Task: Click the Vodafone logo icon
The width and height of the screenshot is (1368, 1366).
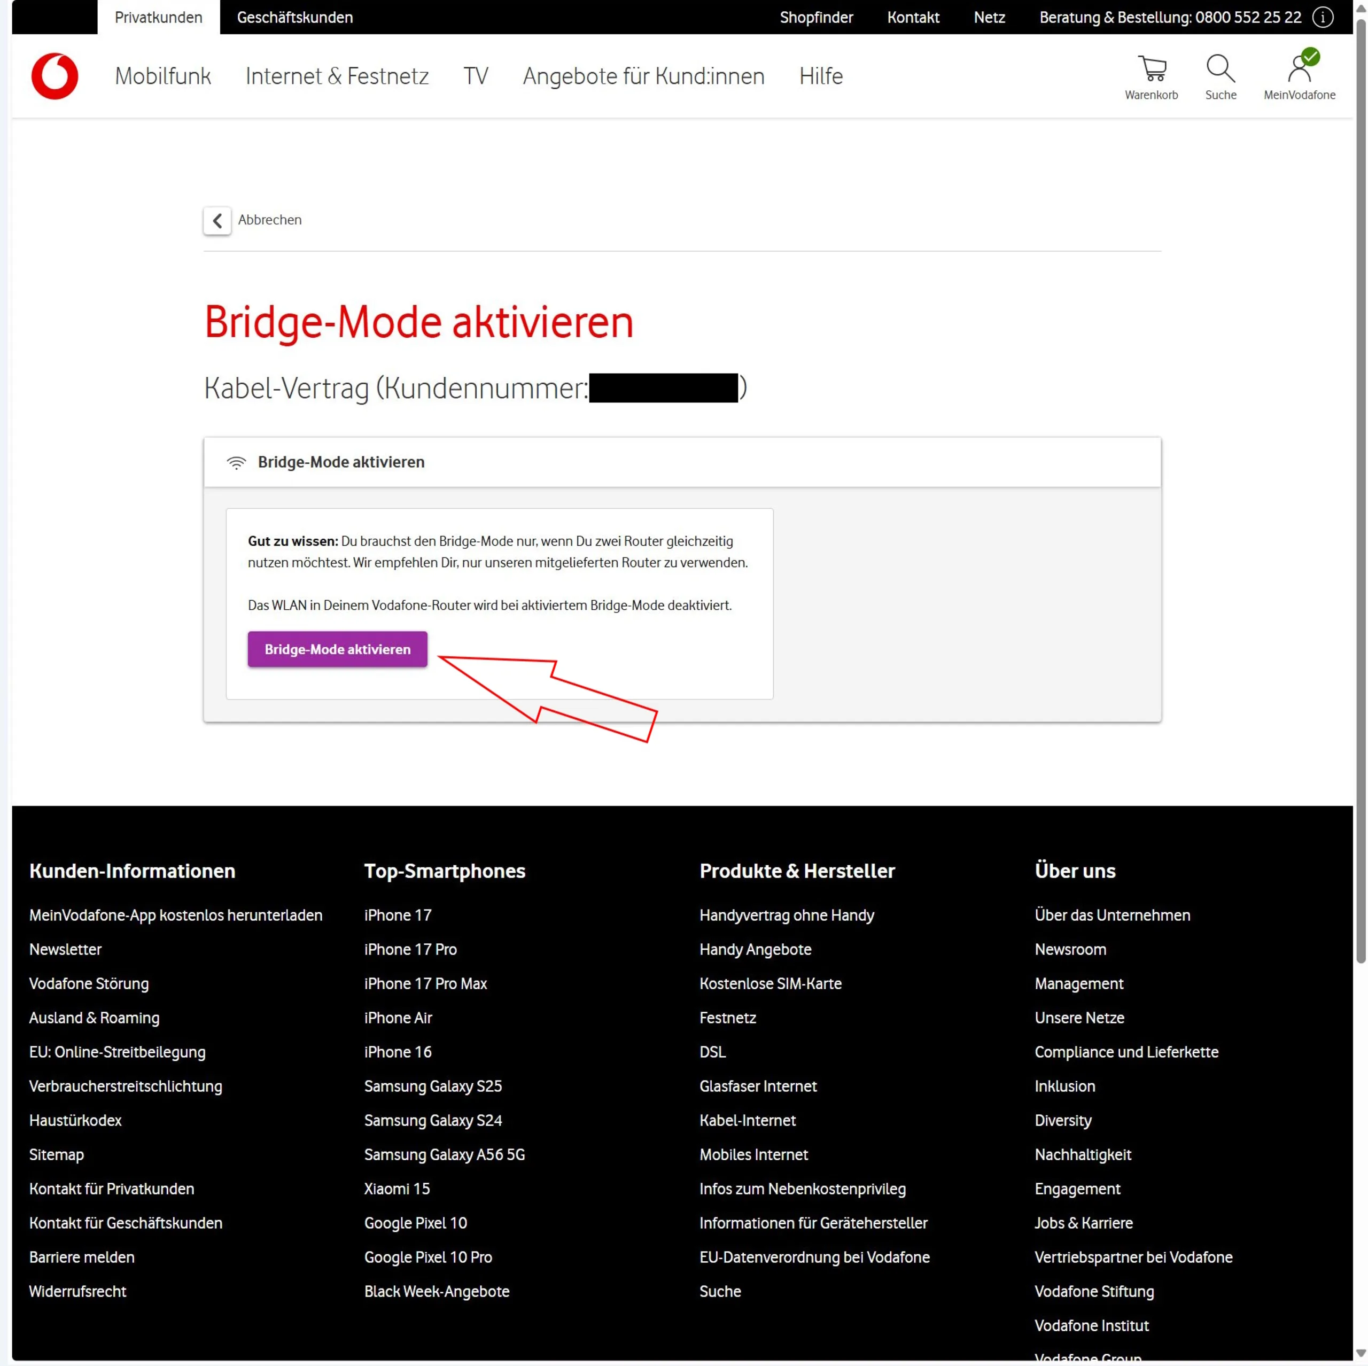Action: [x=55, y=76]
